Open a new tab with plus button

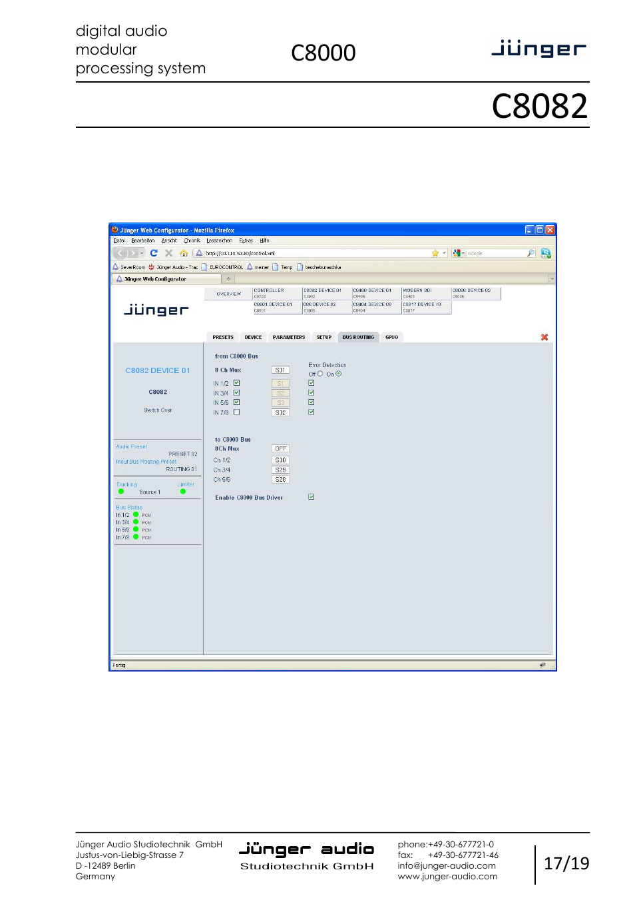point(228,279)
